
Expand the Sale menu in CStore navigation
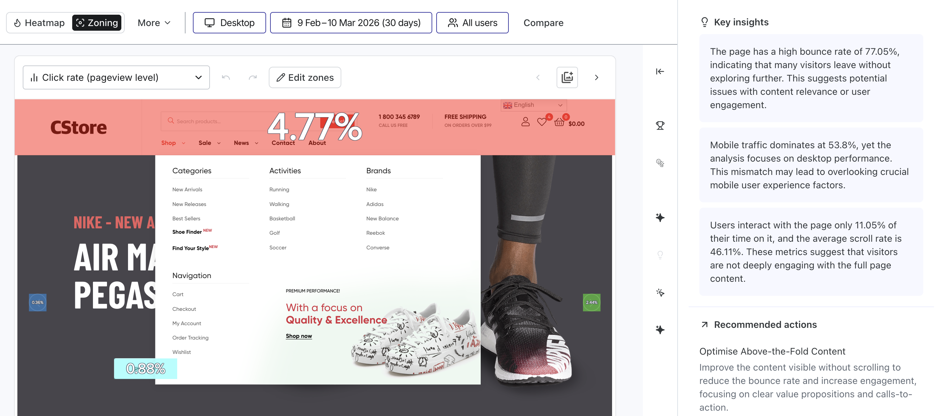[210, 143]
